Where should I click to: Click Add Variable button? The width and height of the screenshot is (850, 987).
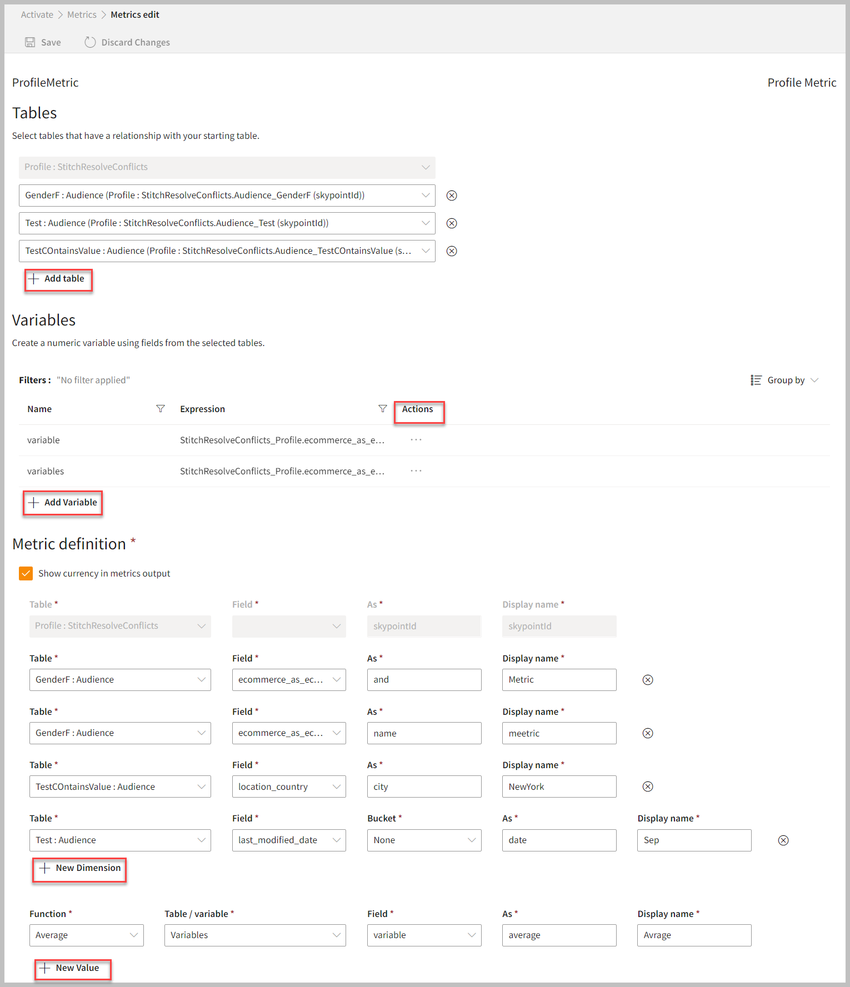click(63, 503)
